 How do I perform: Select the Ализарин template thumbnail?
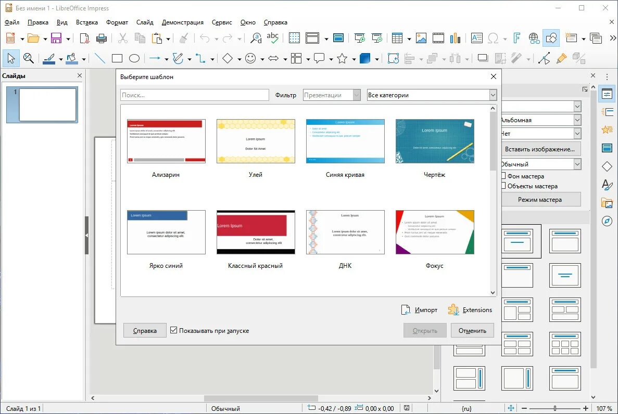pyautogui.click(x=166, y=141)
